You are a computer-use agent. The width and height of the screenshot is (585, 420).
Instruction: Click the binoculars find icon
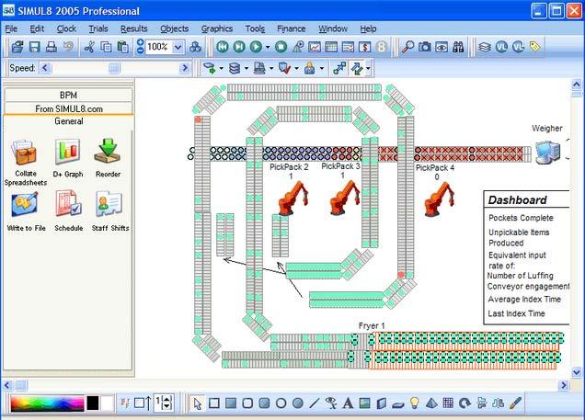coord(458,47)
